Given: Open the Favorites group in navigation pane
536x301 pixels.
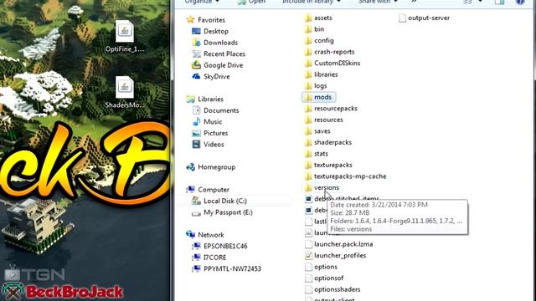Looking at the screenshot, I should pos(206,20).
